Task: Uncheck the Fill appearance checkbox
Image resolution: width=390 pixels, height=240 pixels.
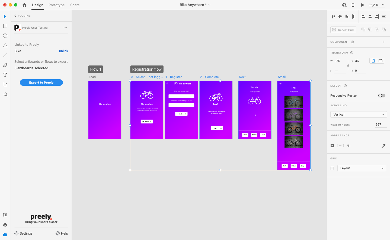Action: [332, 145]
